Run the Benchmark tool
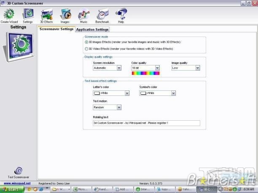Viewport: 258px width, 193px height. (x=102, y=16)
